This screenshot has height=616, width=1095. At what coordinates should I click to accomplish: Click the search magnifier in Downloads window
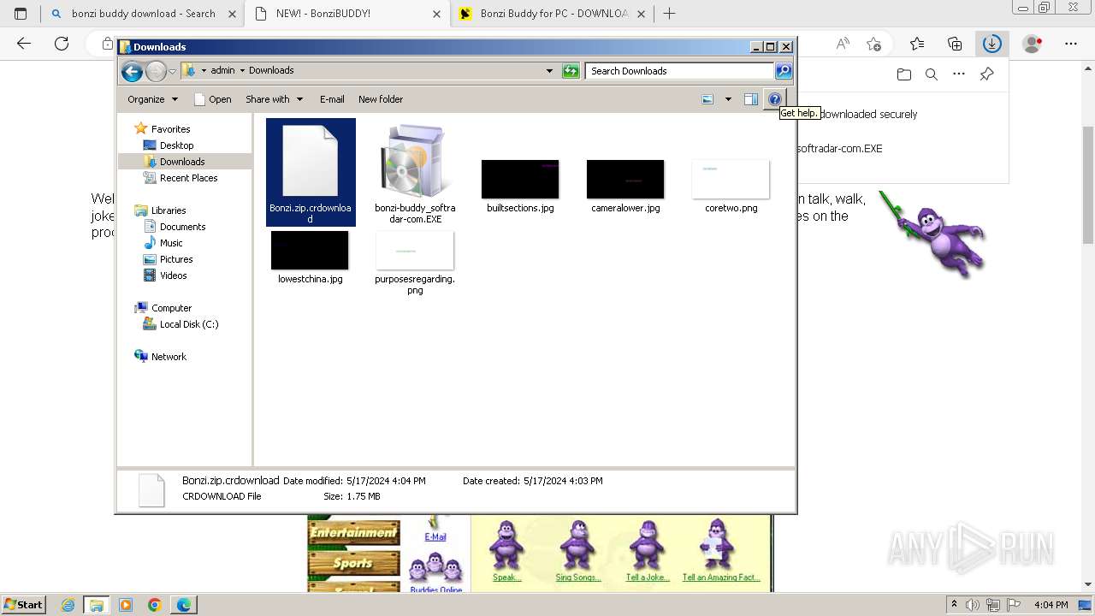[x=783, y=71]
